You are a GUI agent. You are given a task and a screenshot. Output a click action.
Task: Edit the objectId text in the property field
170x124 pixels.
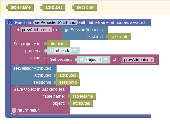pyautogui.click(x=63, y=51)
